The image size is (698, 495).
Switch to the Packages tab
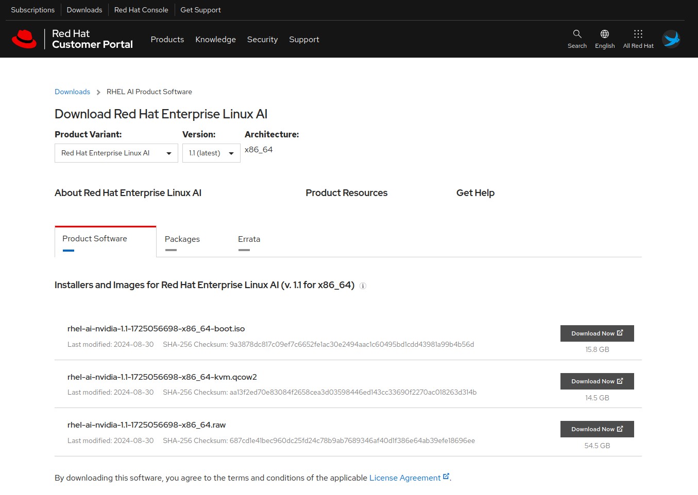tap(182, 239)
